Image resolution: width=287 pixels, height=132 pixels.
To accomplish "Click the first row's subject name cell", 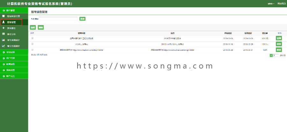I will click(x=82, y=38).
